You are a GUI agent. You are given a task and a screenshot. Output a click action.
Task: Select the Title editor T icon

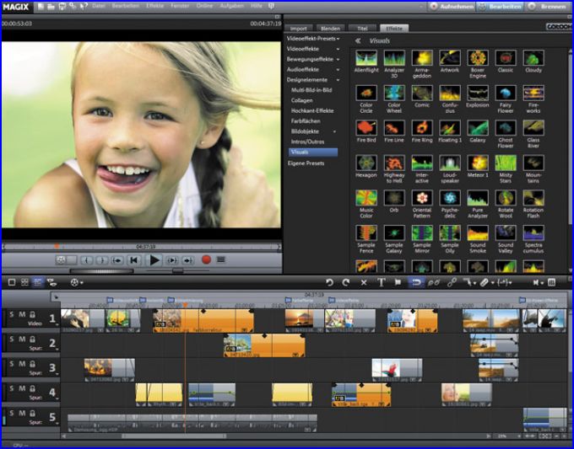pyautogui.click(x=381, y=282)
